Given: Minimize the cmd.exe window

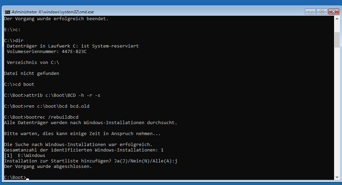Looking at the screenshot, I should click(x=310, y=11).
